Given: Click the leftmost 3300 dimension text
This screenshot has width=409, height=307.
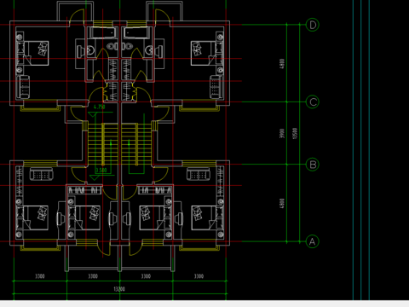Looking at the screenshot, I should click(40, 276).
